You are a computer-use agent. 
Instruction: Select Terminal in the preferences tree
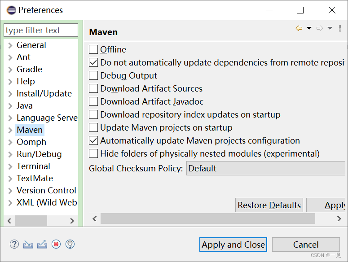(33, 166)
